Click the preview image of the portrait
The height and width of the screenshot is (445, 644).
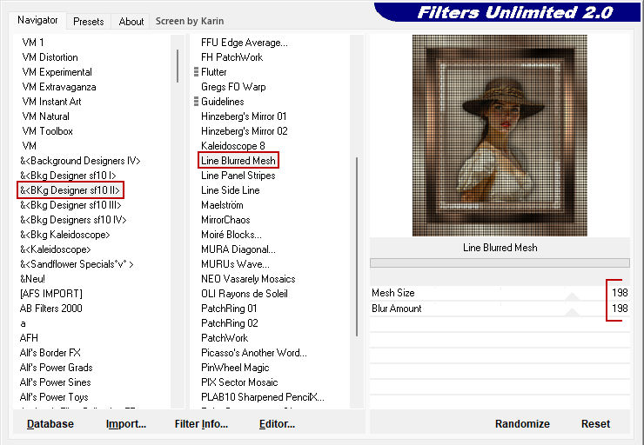[x=499, y=135]
